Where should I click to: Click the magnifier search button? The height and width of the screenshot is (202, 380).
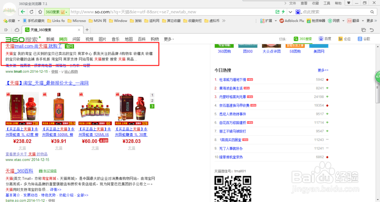(x=372, y=12)
